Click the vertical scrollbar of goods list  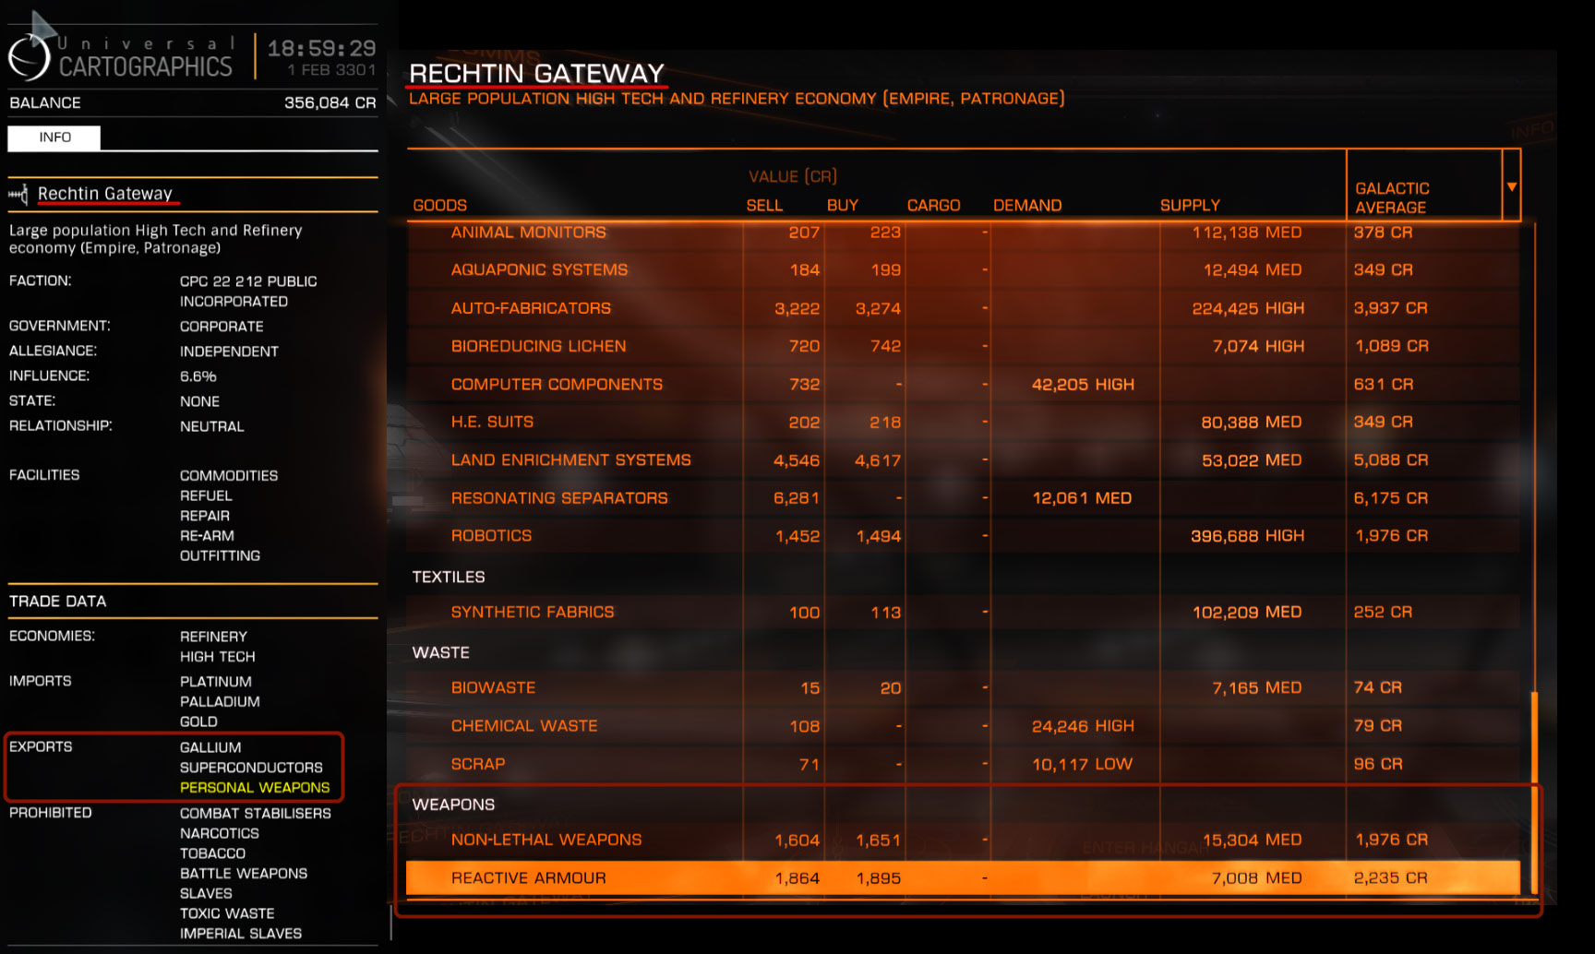tap(1534, 793)
